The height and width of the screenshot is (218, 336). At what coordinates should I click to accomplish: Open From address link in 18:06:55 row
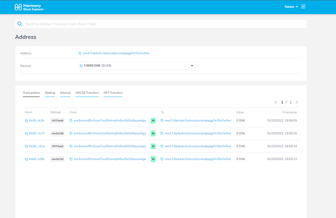coord(110,120)
